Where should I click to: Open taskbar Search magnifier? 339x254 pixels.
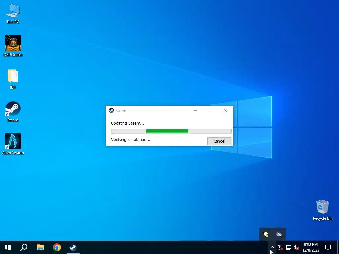point(24,247)
